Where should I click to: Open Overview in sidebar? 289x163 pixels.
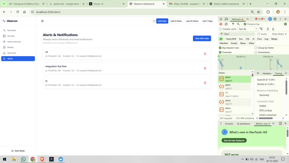(x=18, y=30)
